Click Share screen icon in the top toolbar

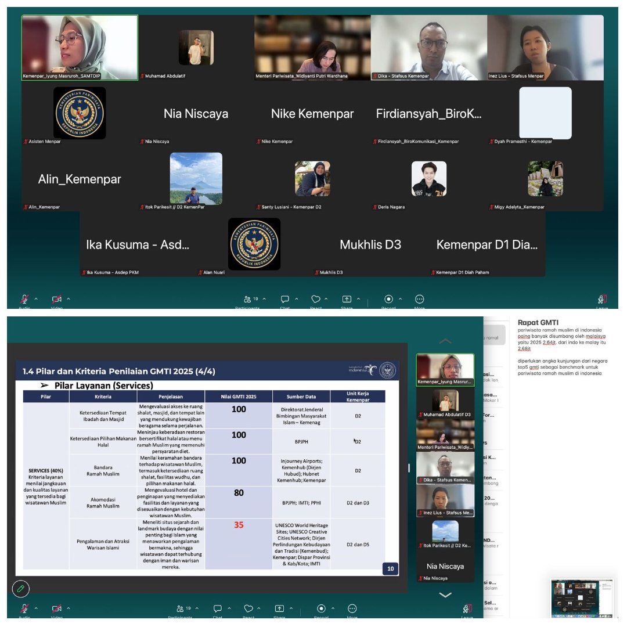coord(347,300)
